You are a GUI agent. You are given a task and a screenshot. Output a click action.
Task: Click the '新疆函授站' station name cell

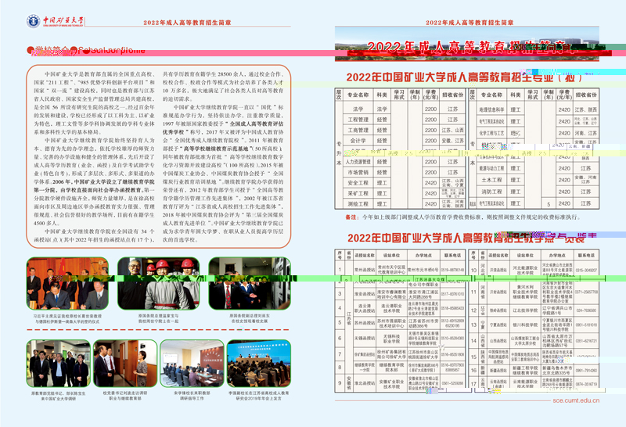[498, 371]
